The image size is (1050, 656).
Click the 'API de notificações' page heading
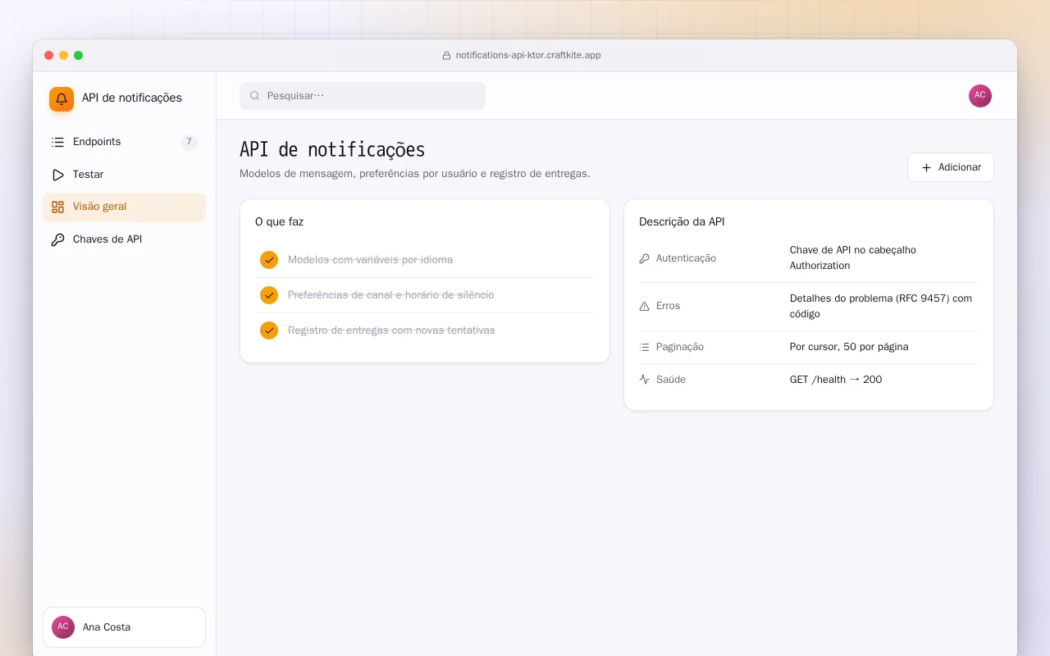(x=332, y=150)
